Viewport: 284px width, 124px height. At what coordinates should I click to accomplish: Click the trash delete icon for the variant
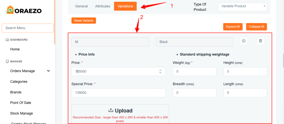260,41
